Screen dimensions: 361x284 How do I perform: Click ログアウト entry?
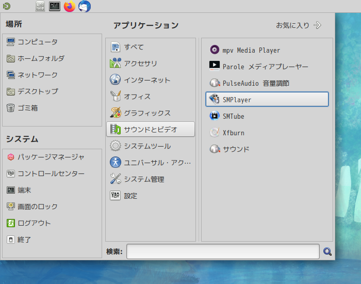click(x=52, y=223)
